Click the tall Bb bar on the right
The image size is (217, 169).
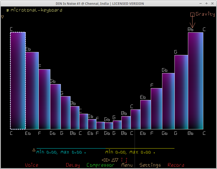click(195, 81)
